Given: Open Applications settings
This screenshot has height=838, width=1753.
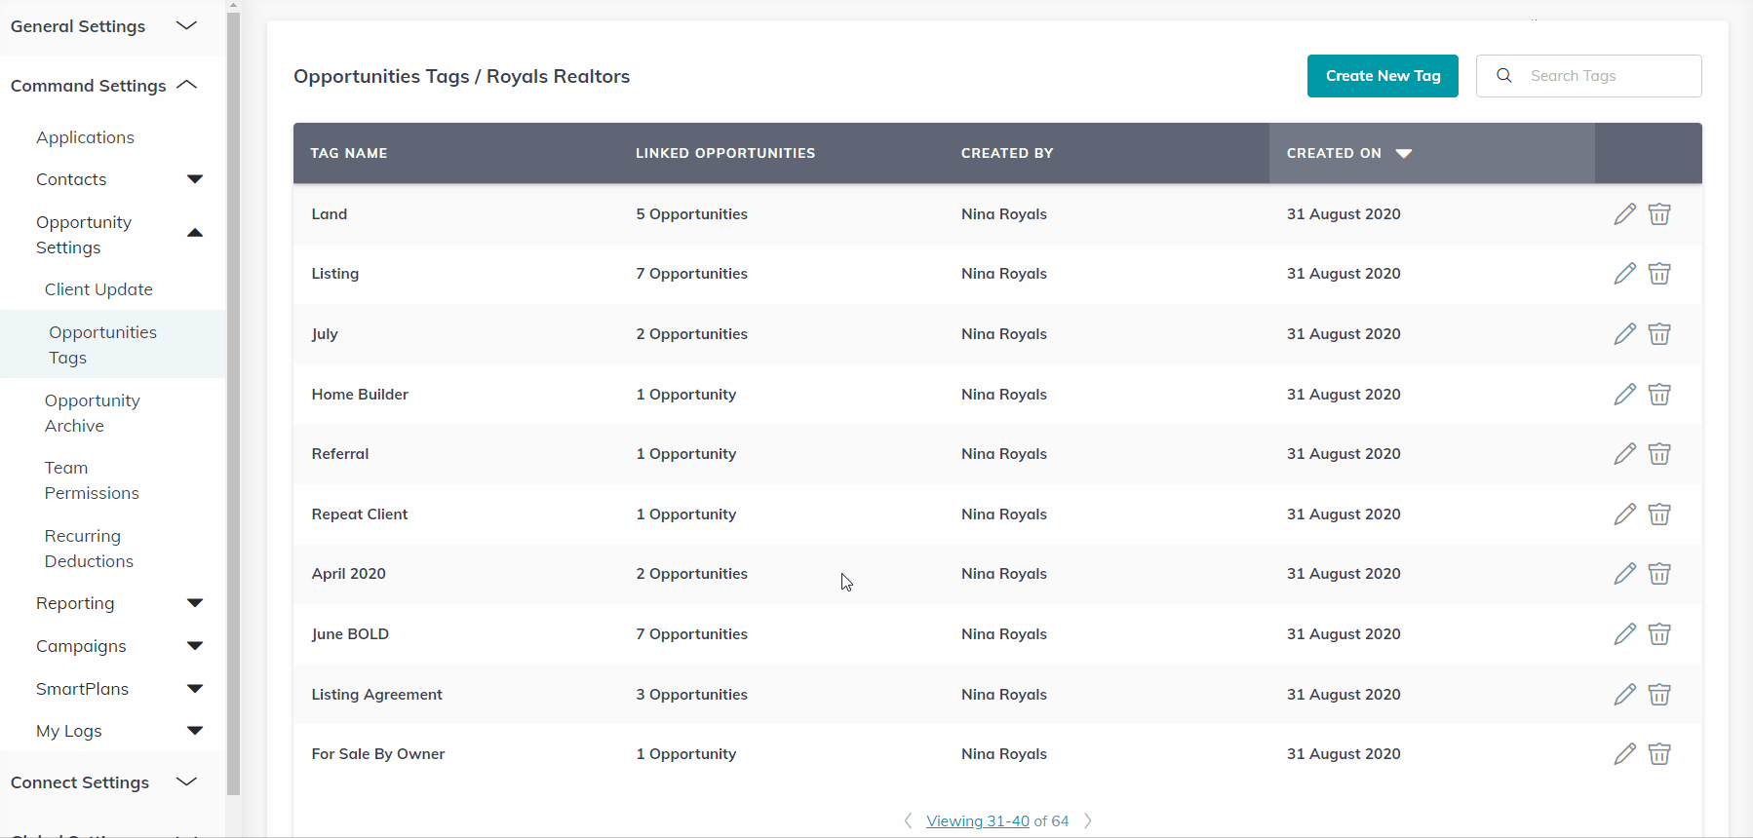Looking at the screenshot, I should tap(85, 137).
